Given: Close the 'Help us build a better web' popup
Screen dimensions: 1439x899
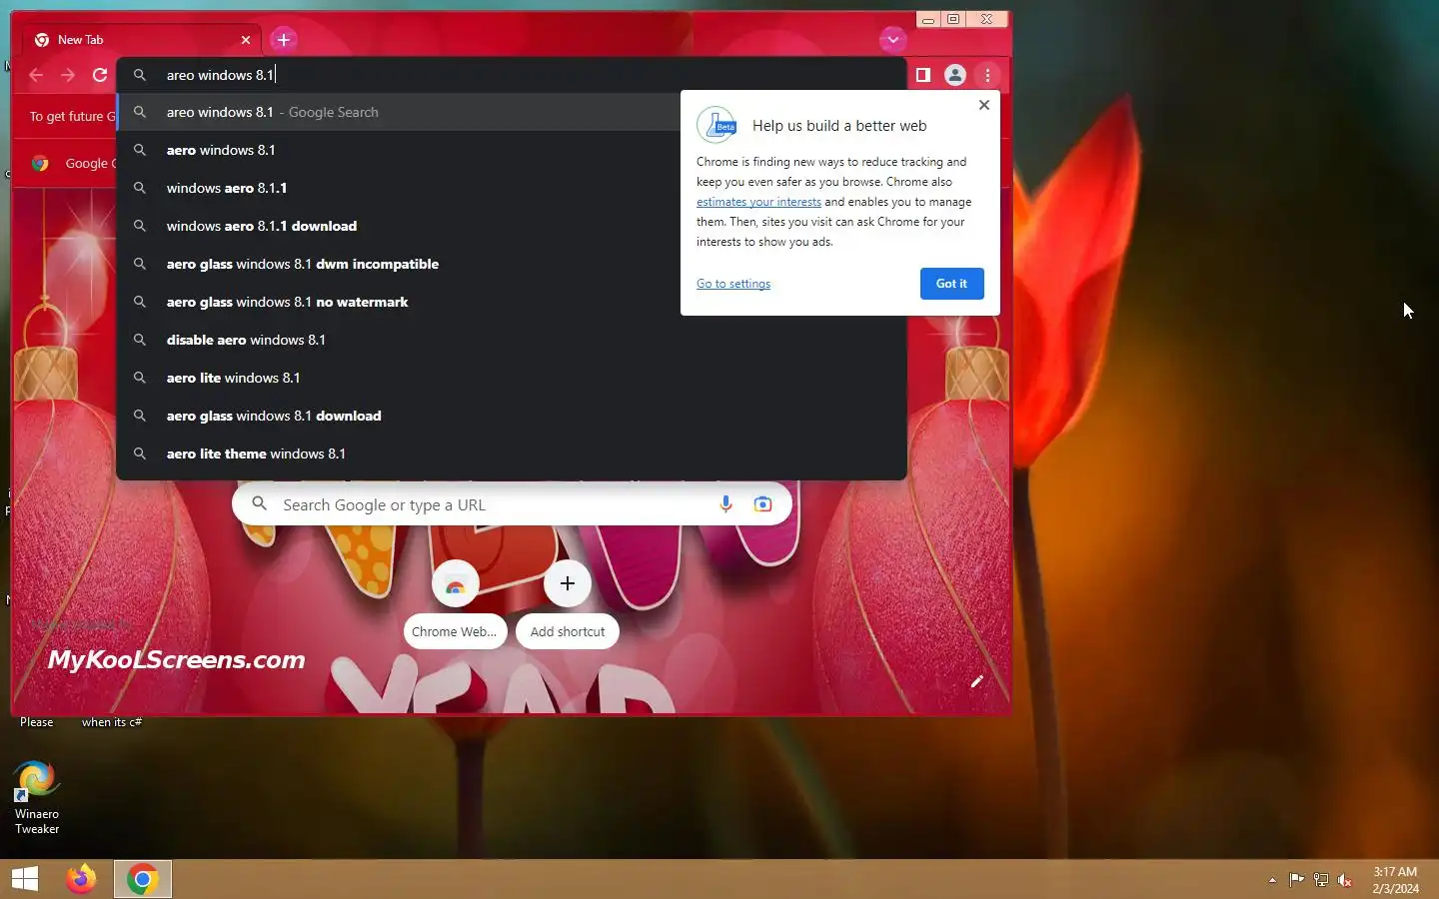Looking at the screenshot, I should tap(984, 105).
